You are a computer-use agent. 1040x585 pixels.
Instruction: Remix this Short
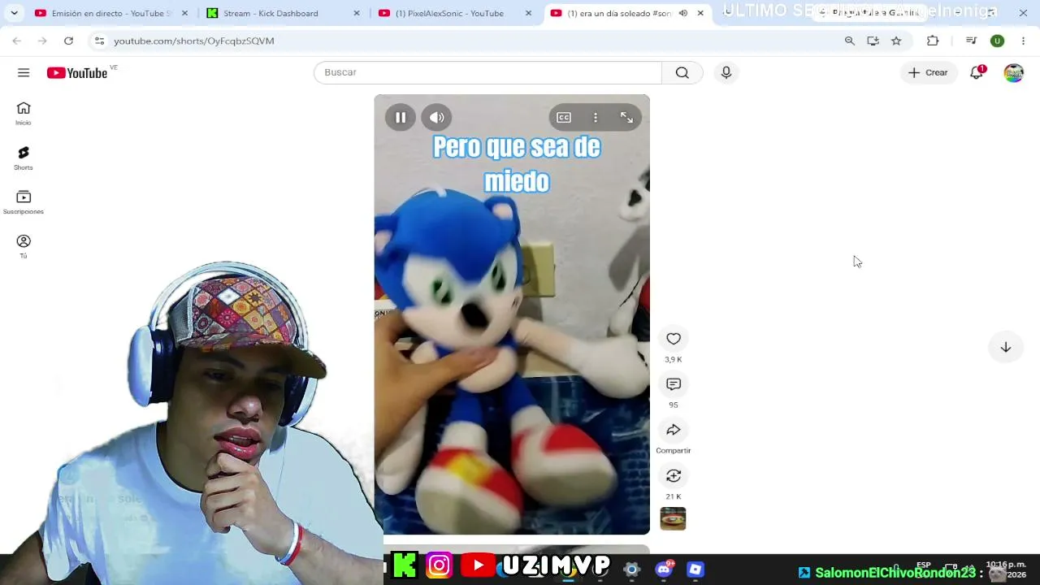point(674,475)
